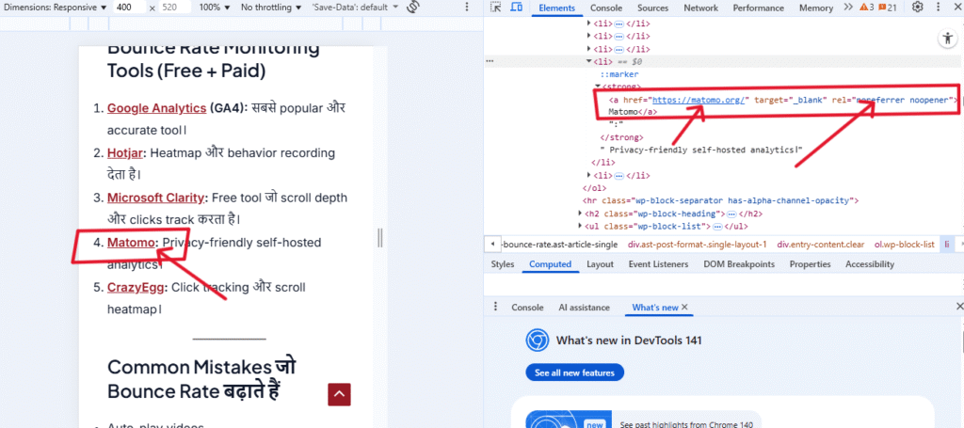Image resolution: width=964 pixels, height=428 pixels.
Task: Click the ellipsis pill in ul wp-block-list
Action: click(x=716, y=227)
